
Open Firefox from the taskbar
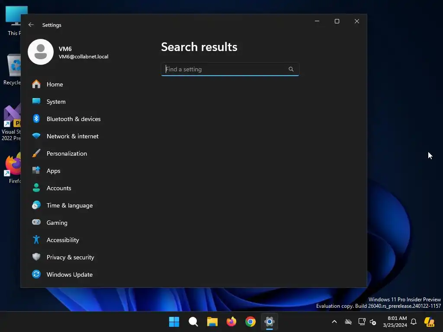[x=231, y=322]
